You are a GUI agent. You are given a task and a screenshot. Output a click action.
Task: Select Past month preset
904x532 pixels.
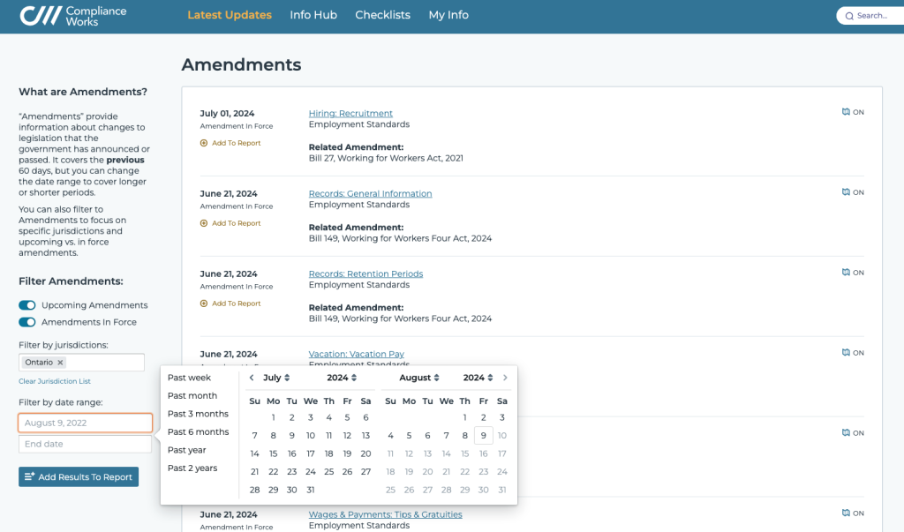(192, 395)
